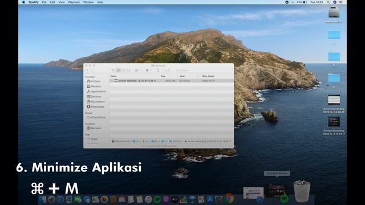Screen dimensions: 365x205
Task: Open Applications in Finder sidebar
Action: pos(96,91)
